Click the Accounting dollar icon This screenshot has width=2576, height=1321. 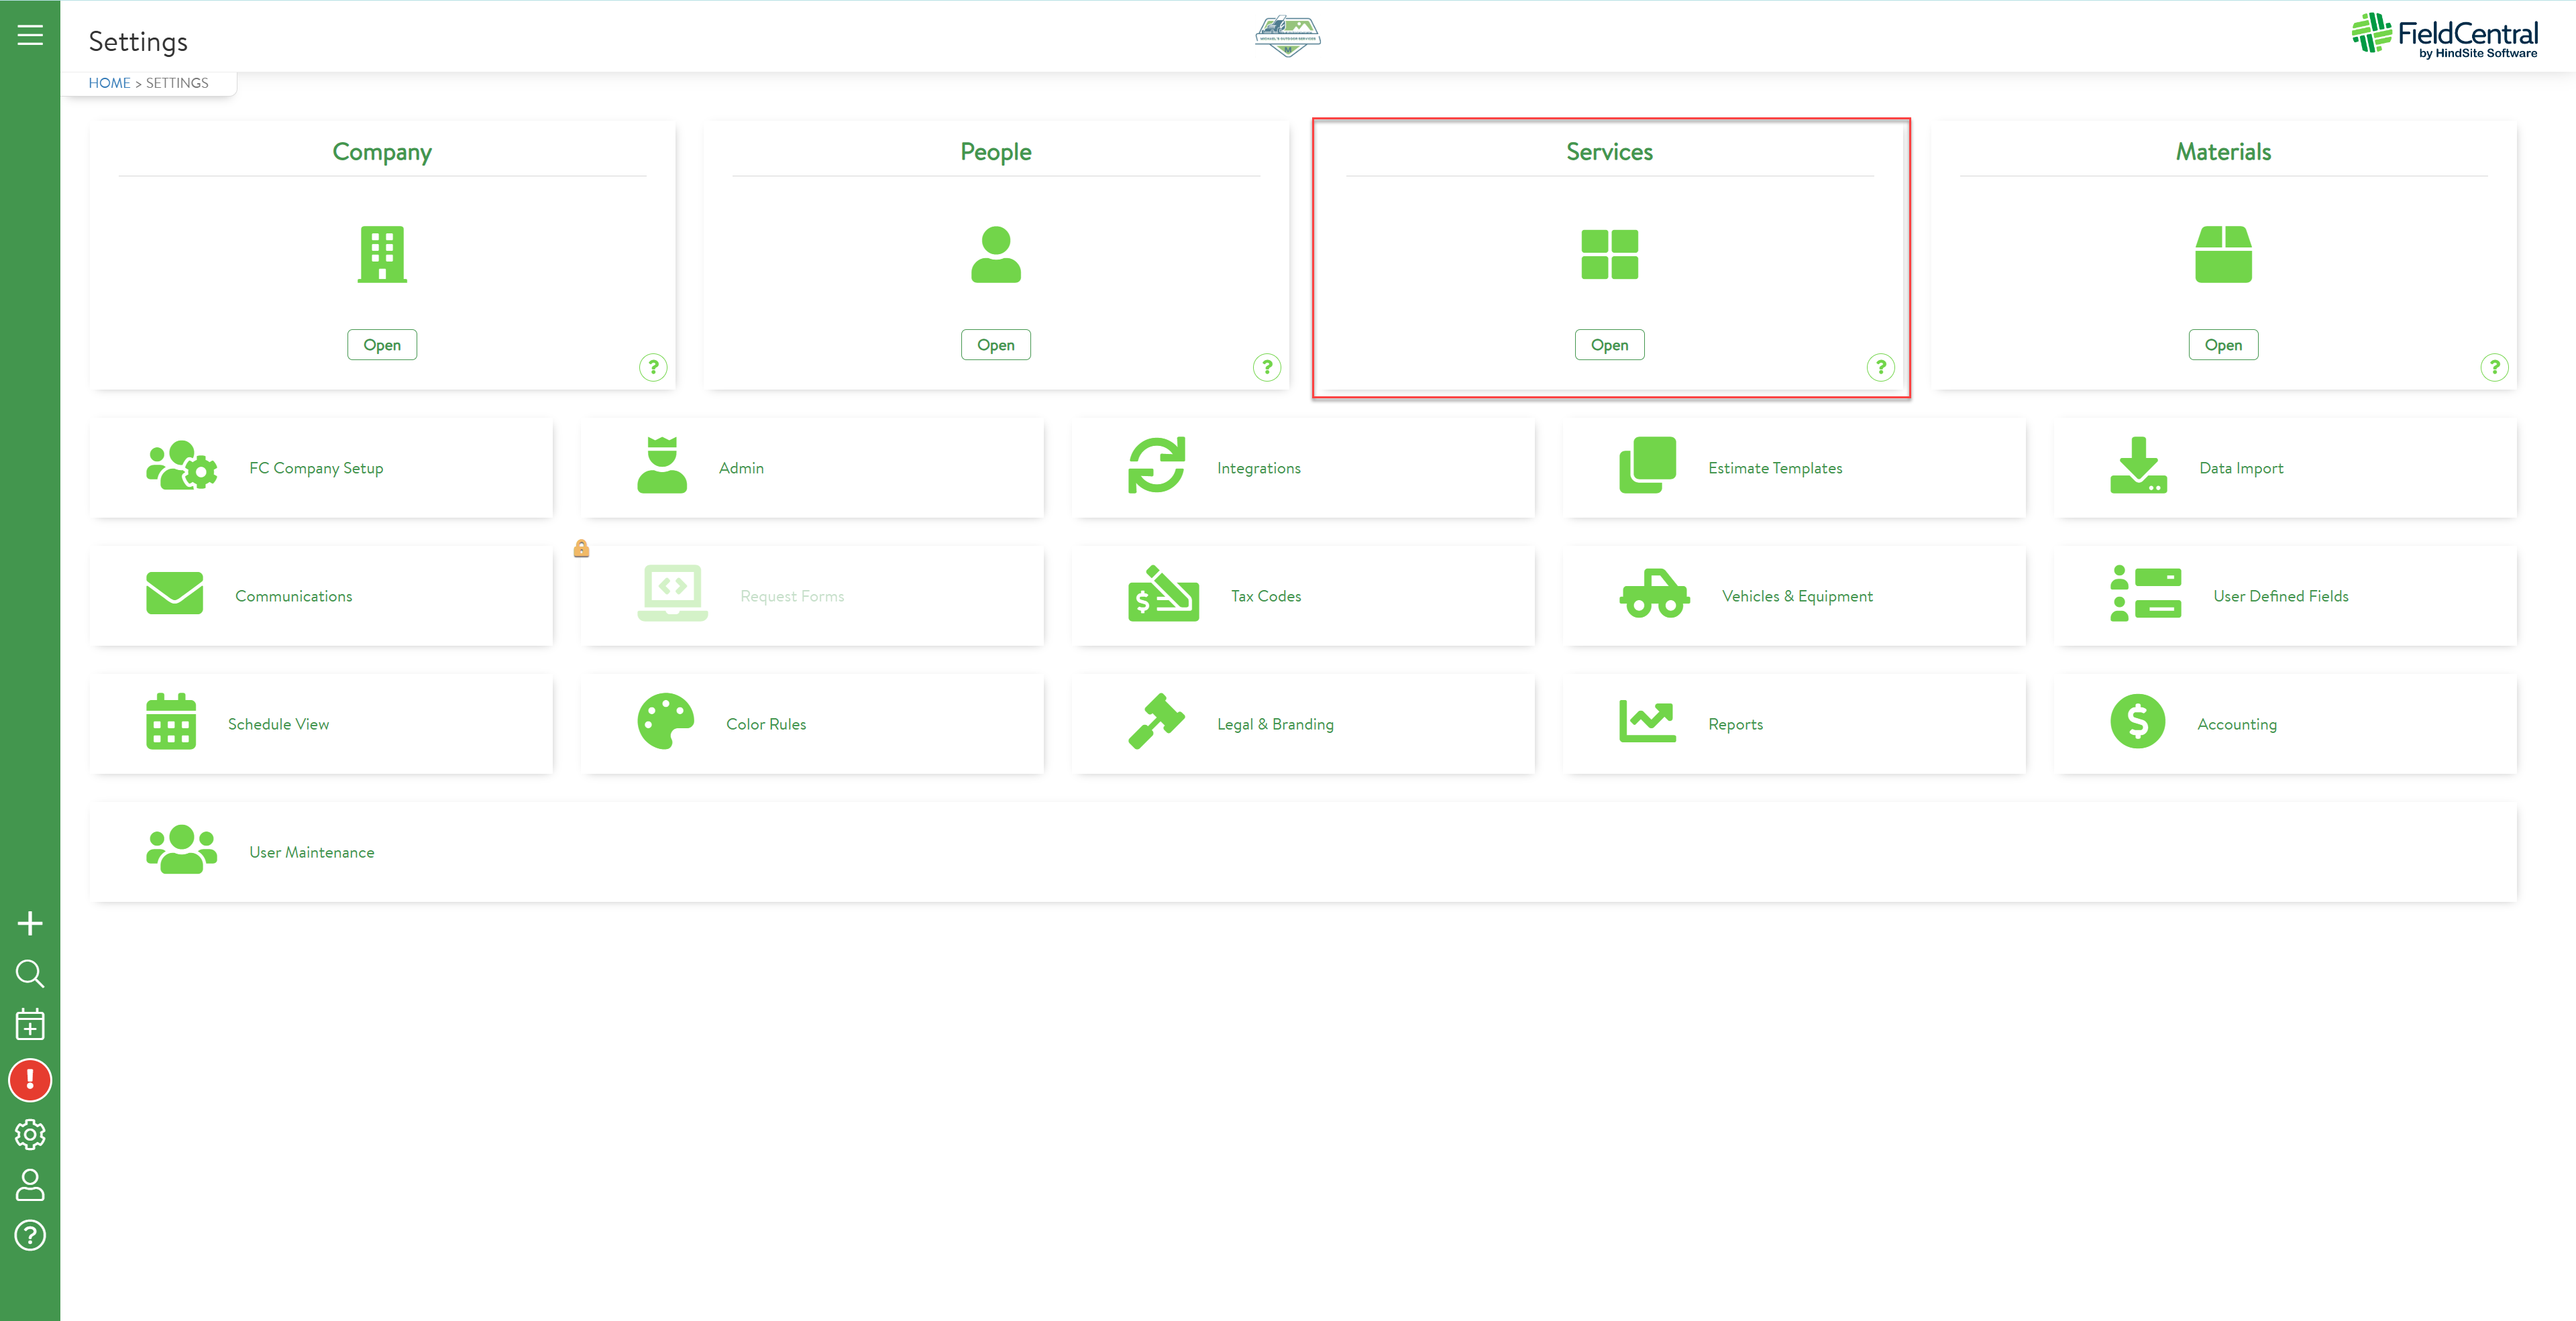pos(2137,722)
